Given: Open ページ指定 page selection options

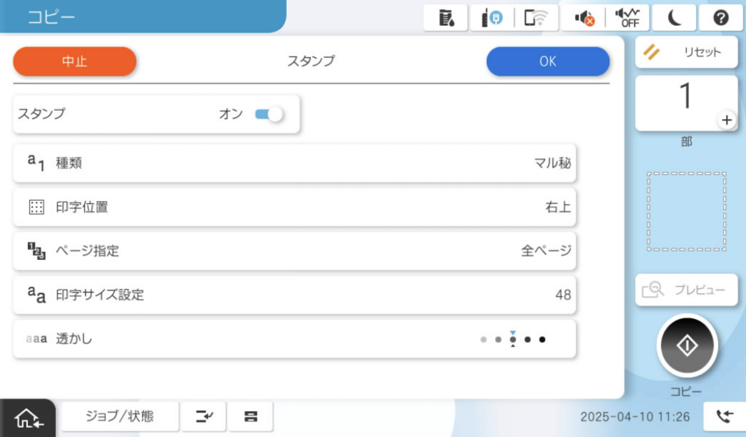Looking at the screenshot, I should click(295, 251).
